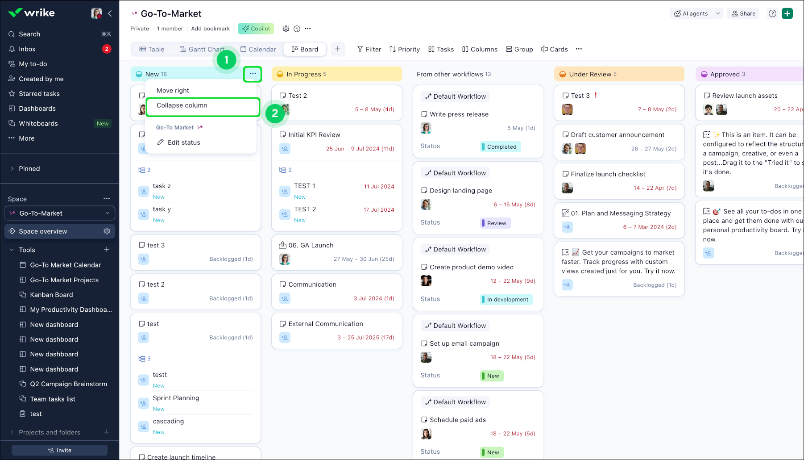Click the Approved column status color dot

pyautogui.click(x=704, y=74)
